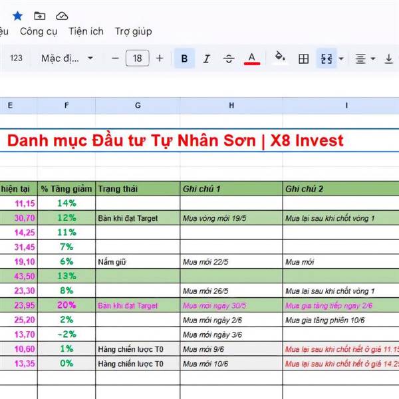Select column G header
The image size is (399, 399).
pyautogui.click(x=138, y=105)
